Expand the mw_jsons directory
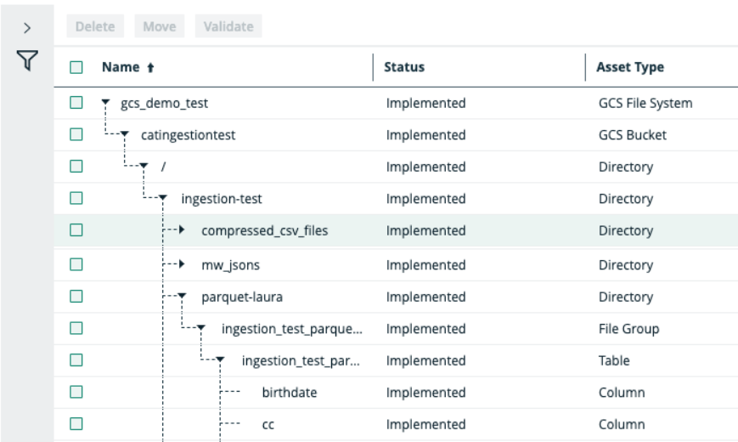The image size is (738, 442). [182, 265]
